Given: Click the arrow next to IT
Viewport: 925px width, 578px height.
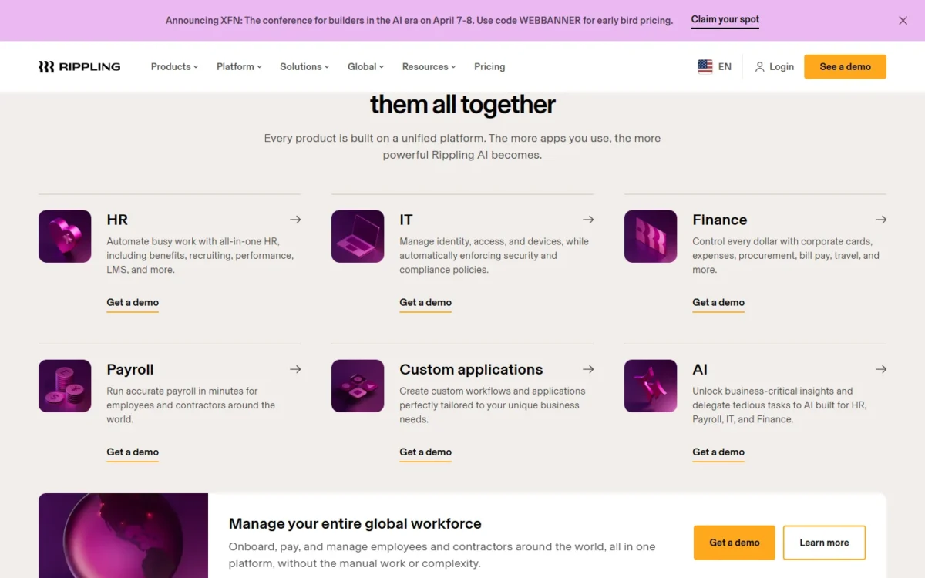Looking at the screenshot, I should tap(588, 220).
